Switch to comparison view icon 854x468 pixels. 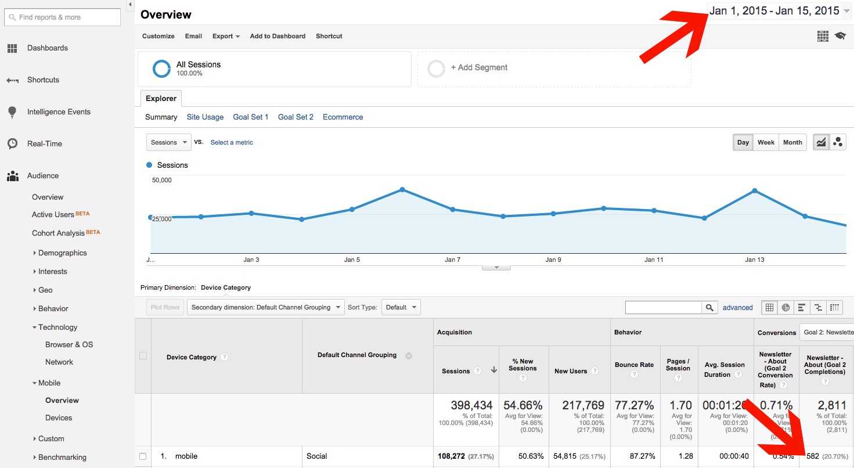(x=819, y=307)
